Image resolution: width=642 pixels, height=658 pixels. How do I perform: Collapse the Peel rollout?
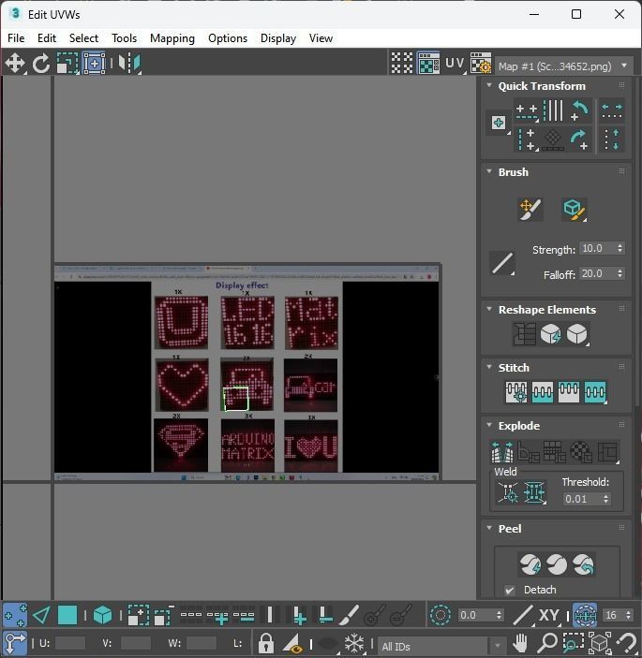(x=489, y=528)
